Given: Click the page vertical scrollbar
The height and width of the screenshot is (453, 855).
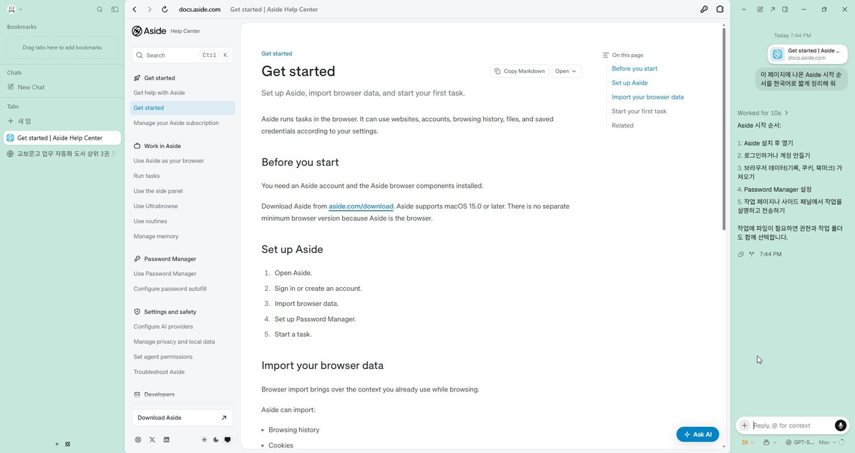Looking at the screenshot, I should click(x=724, y=128).
